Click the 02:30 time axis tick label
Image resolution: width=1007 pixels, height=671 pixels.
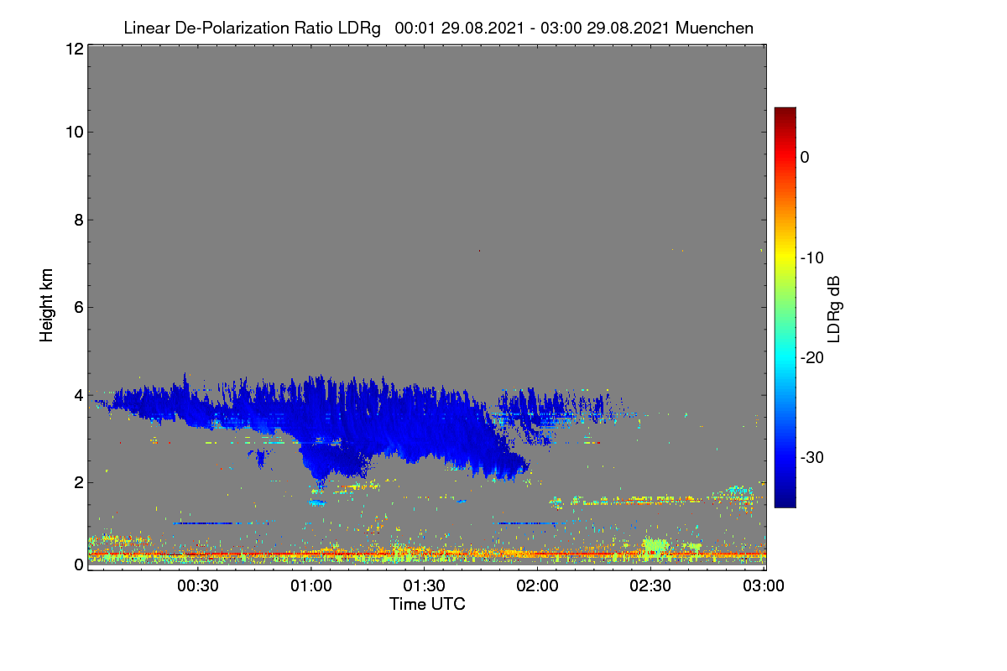tap(651, 585)
